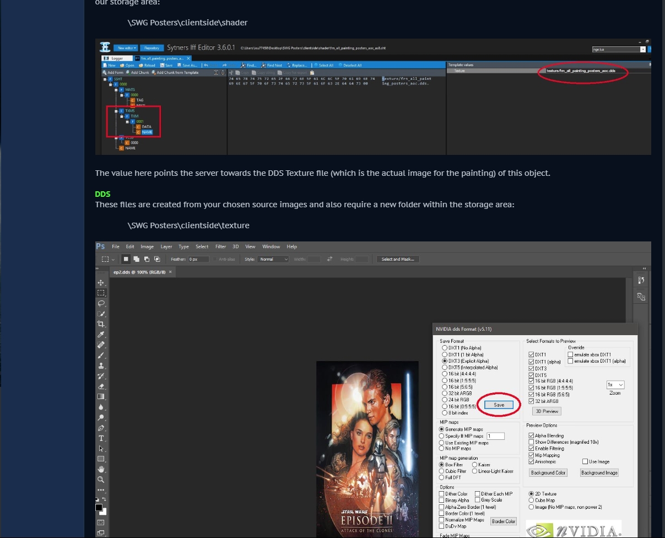Select the Quick Selection tool
This screenshot has width=665, height=538.
pyautogui.click(x=101, y=314)
